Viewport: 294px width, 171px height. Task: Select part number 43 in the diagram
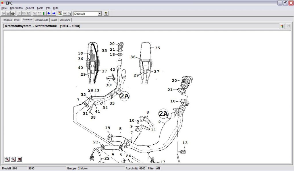97,91
